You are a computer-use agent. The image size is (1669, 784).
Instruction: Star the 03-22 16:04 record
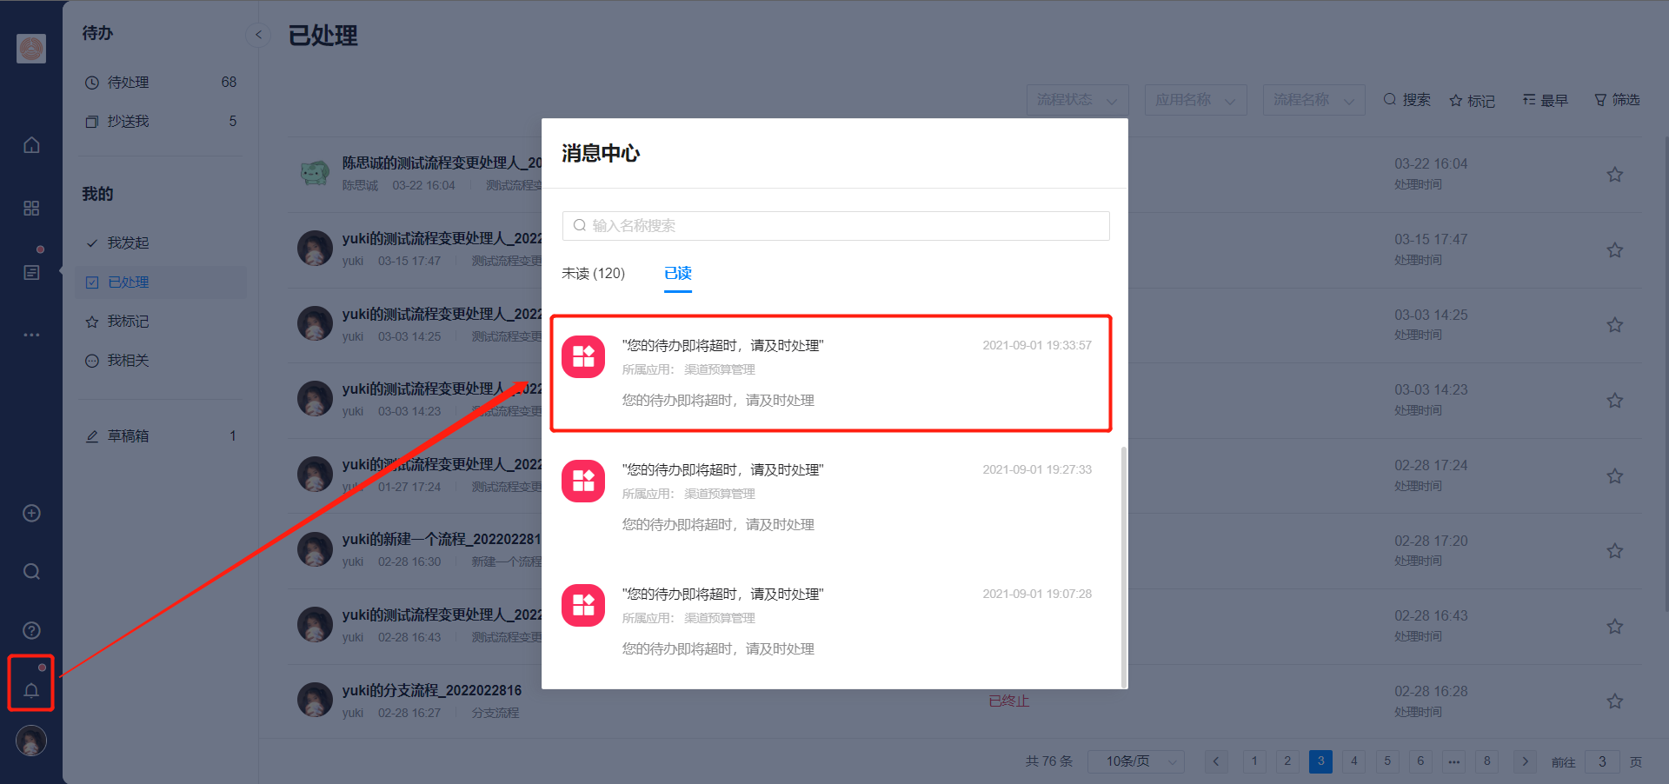(1614, 175)
